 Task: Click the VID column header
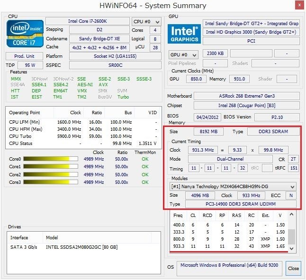(147, 113)
